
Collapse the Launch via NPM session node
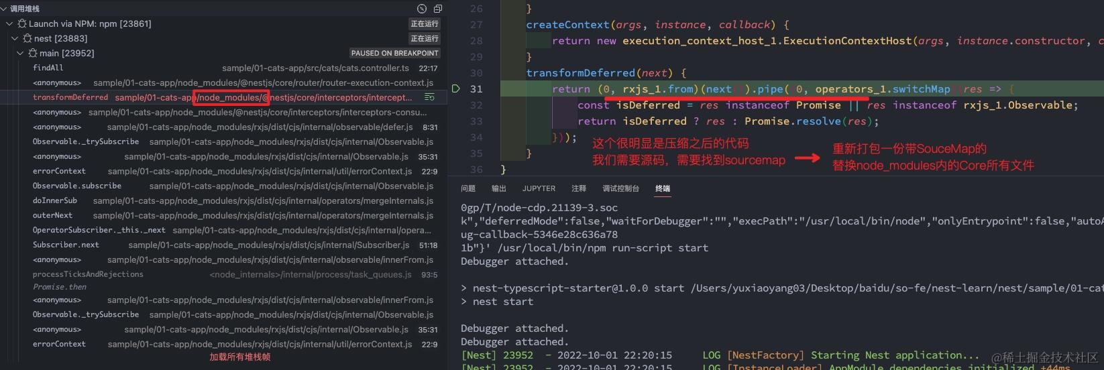[x=9, y=23]
